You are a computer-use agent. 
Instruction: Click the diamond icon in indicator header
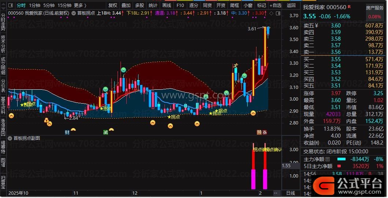(x=271, y=13)
